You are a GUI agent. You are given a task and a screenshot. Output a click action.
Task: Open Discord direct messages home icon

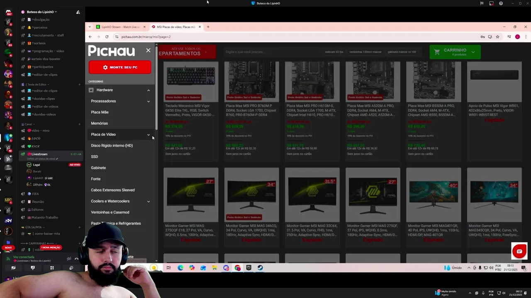8,12
